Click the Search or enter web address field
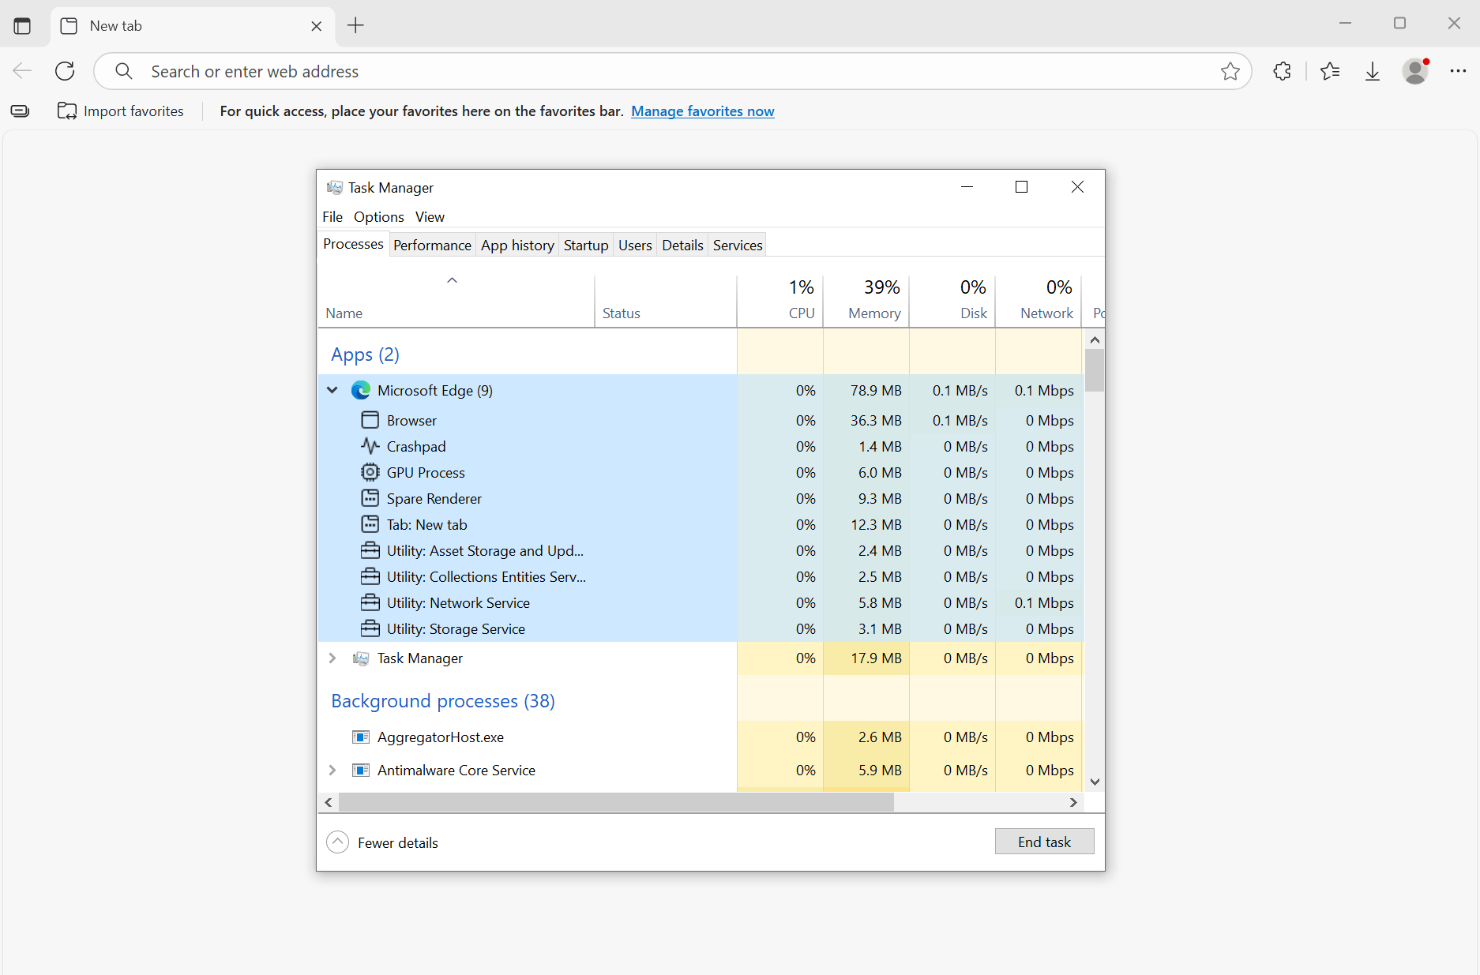 point(671,72)
